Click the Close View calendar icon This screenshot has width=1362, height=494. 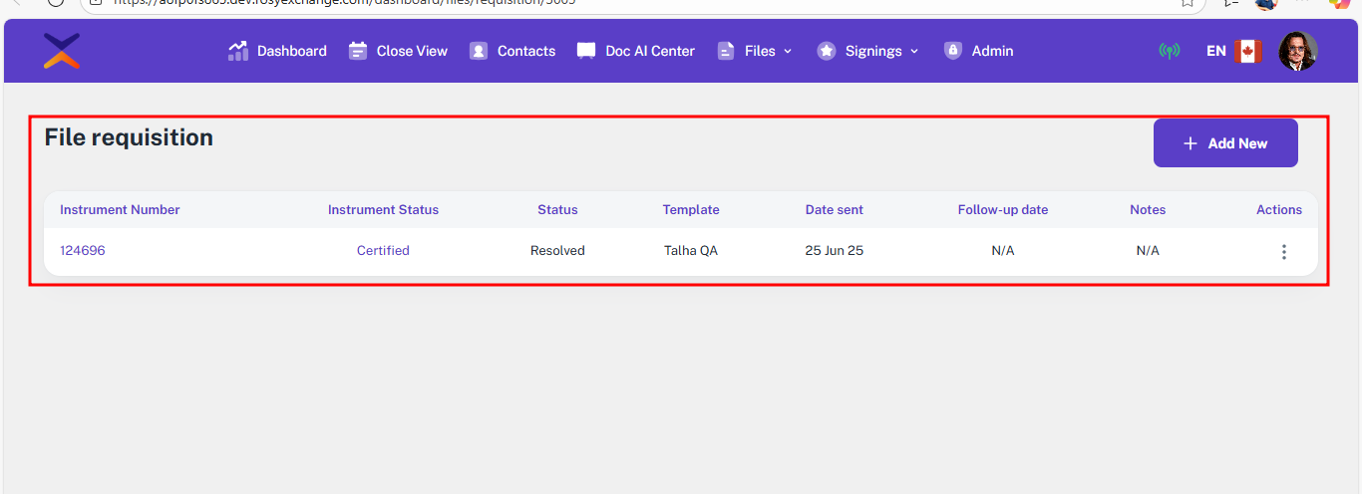click(x=358, y=51)
